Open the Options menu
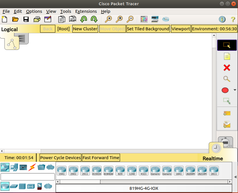Viewport: 238px width, 193px height. click(34, 11)
